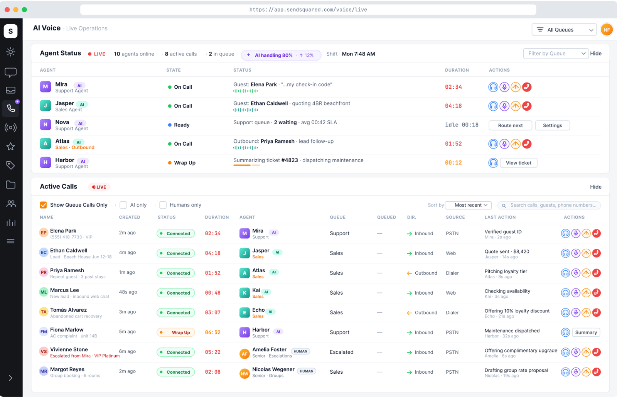Open the NF user avatar
This screenshot has width=617, height=398.
click(x=607, y=30)
